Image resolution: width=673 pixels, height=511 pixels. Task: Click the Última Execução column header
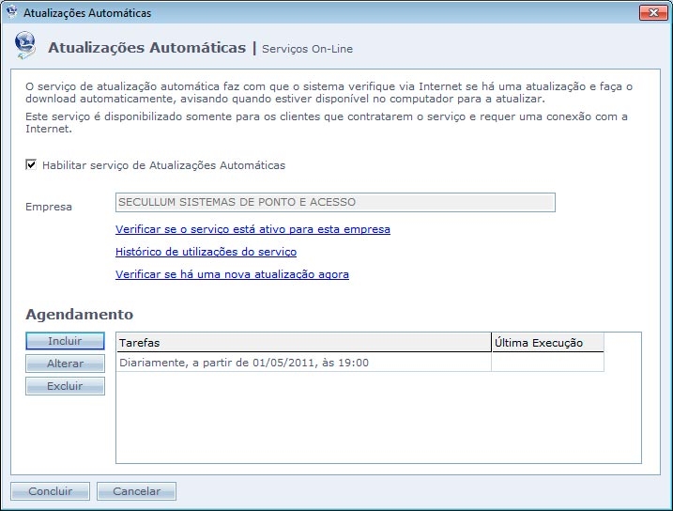click(546, 343)
